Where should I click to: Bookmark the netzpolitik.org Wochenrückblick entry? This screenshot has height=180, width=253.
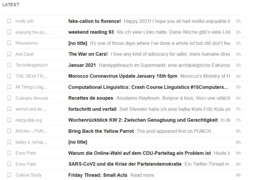(x=9, y=120)
